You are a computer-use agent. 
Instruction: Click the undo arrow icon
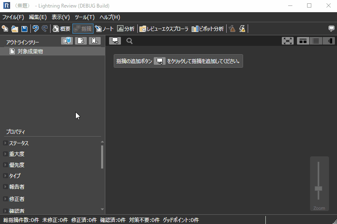coord(36,29)
